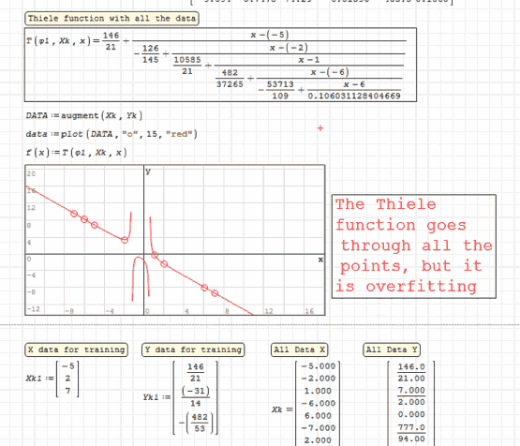Click the 1.000 entry in the Xk result matrix
This screenshot has width=520, height=446.
coord(318,391)
